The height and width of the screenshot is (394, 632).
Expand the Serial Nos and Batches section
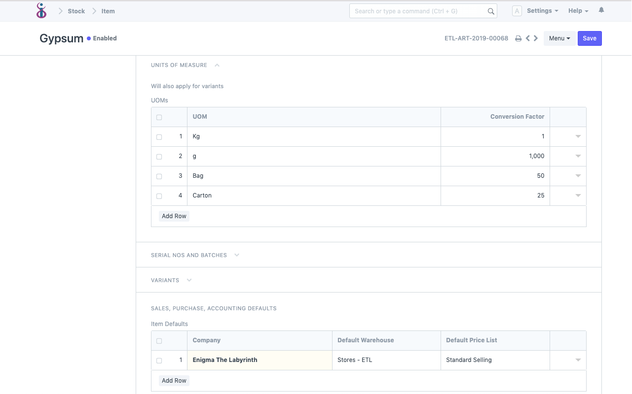pos(237,255)
